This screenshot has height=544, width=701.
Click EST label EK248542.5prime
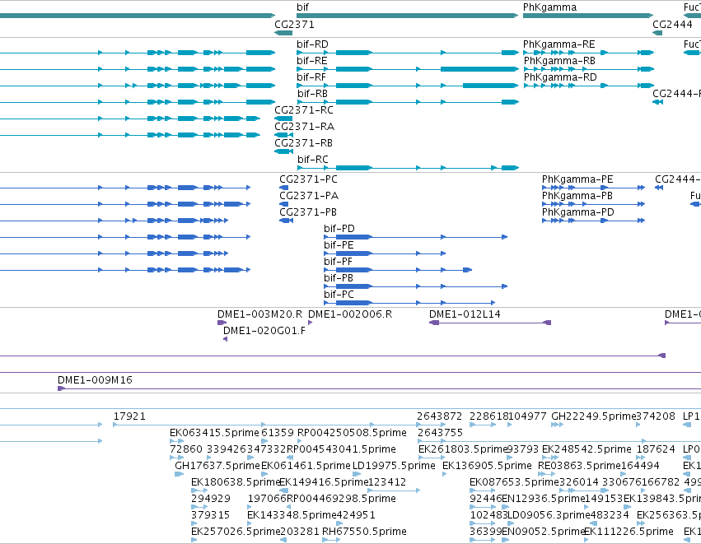[x=587, y=449]
